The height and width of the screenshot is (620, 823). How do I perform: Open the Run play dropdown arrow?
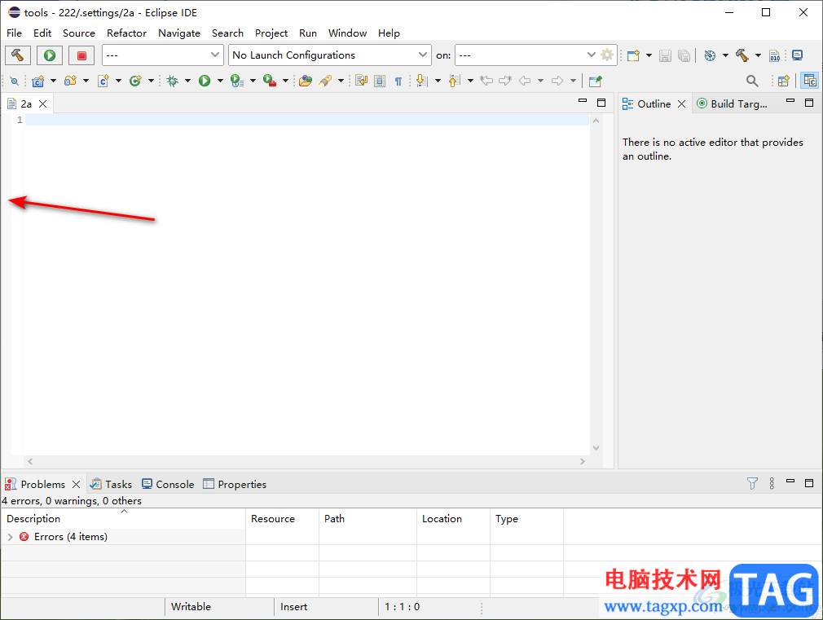click(x=220, y=81)
